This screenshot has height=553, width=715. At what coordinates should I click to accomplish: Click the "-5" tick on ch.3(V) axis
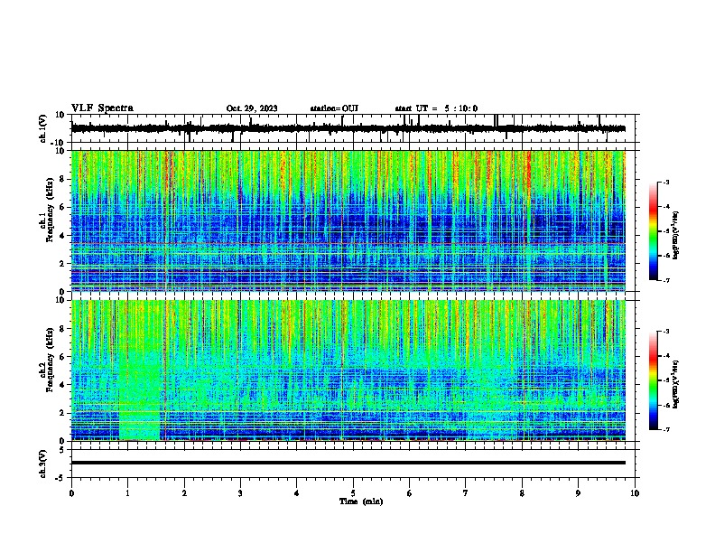point(60,478)
